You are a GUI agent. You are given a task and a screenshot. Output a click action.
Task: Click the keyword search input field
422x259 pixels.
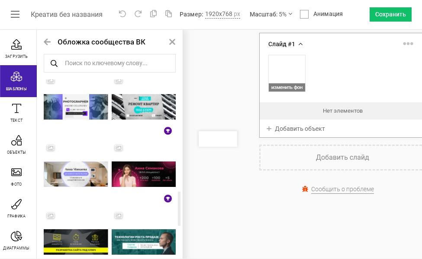tap(115, 63)
